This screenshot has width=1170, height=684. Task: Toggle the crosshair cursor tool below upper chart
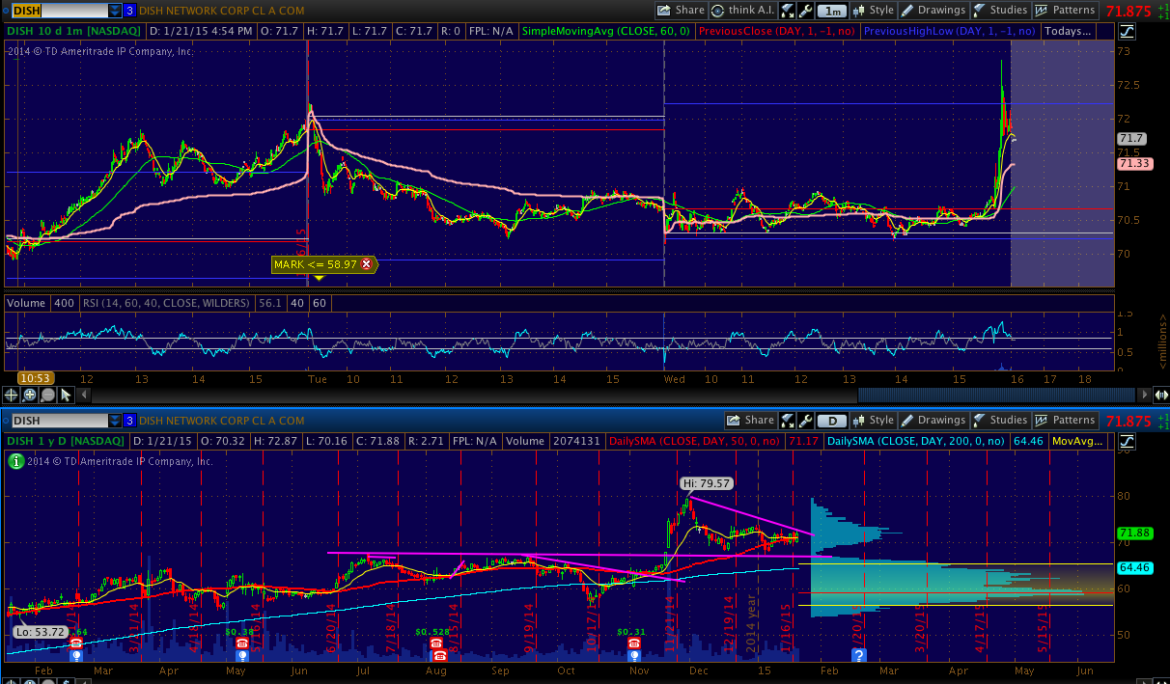point(12,395)
